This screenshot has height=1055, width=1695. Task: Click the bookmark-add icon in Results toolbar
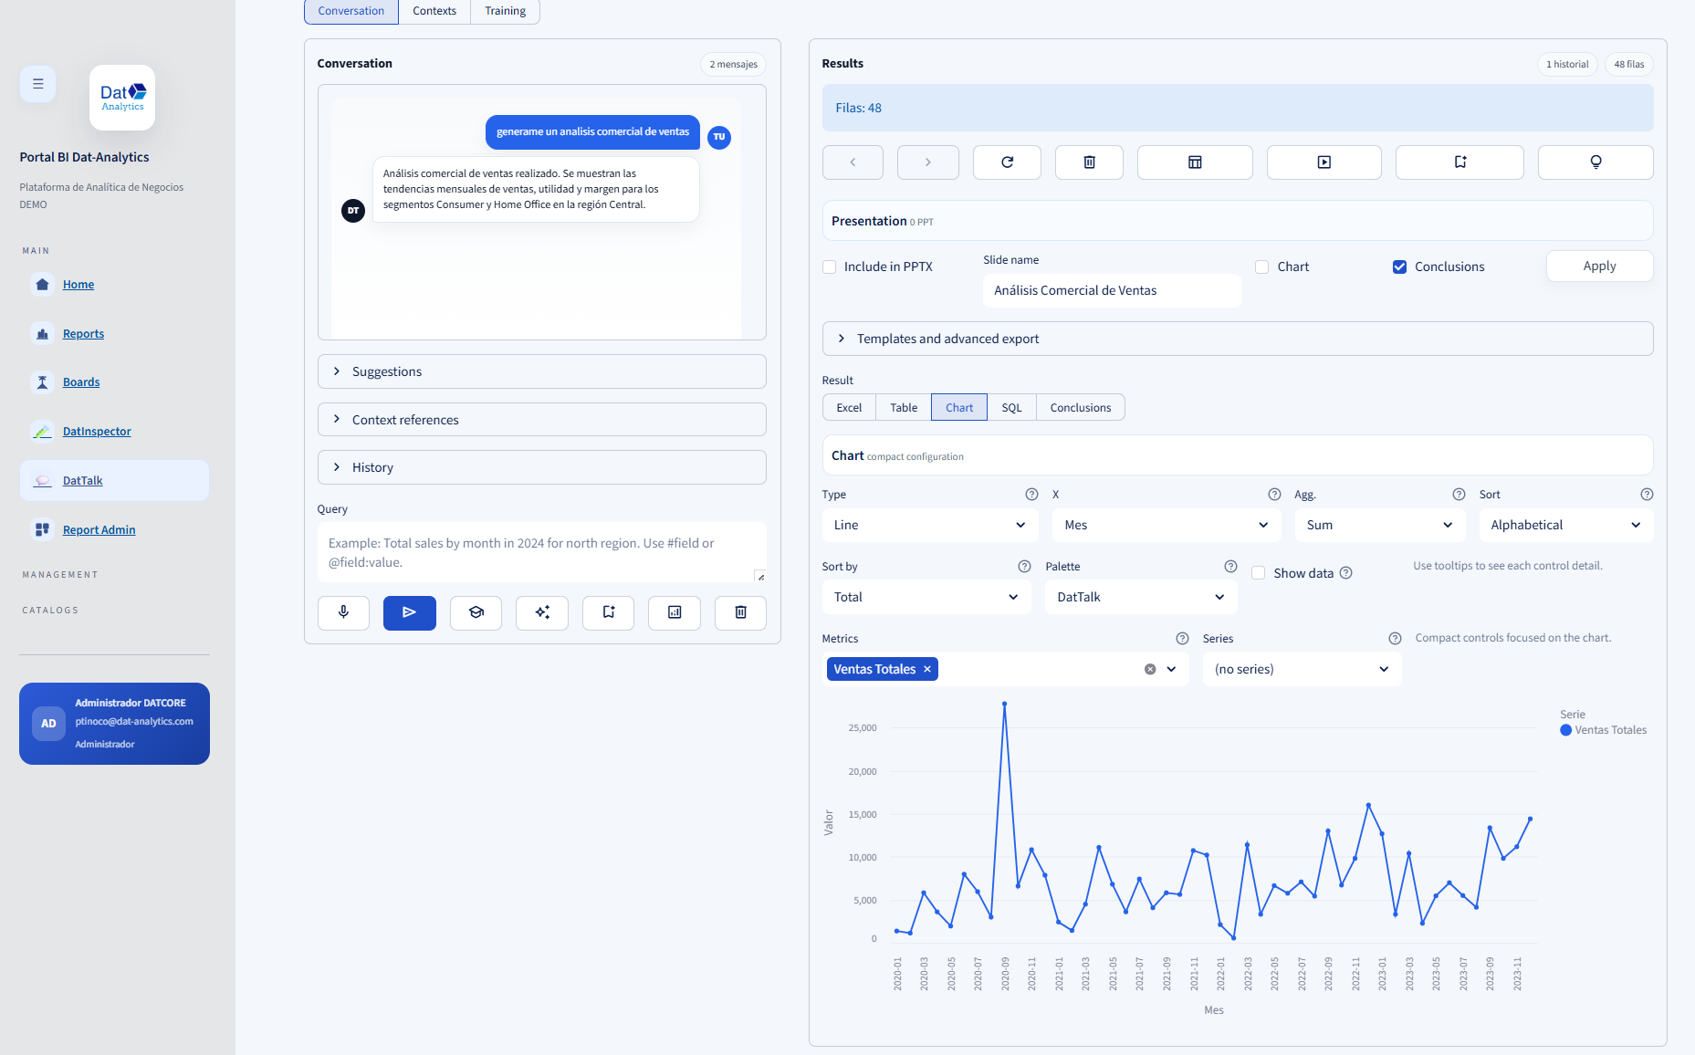1460,162
